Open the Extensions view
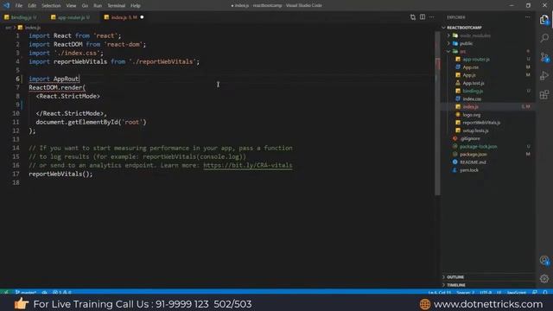553x311 pixels. (544, 94)
